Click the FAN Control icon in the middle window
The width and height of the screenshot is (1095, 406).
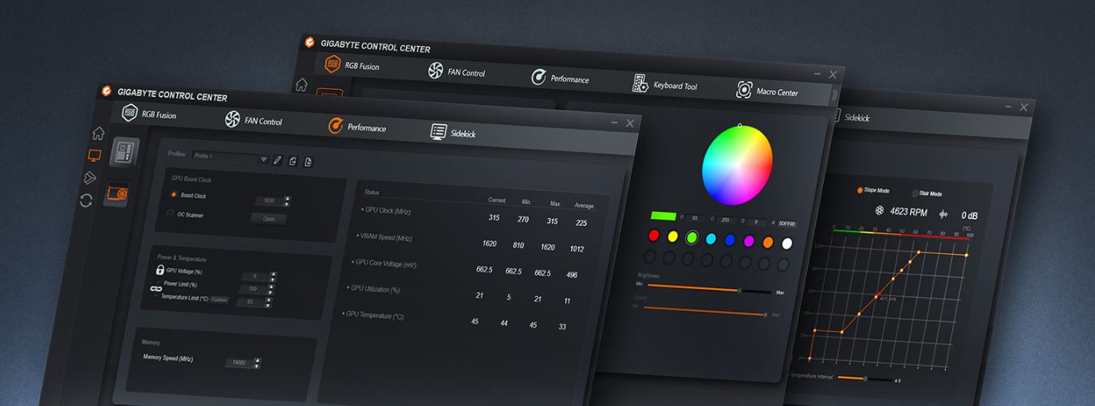tap(435, 71)
